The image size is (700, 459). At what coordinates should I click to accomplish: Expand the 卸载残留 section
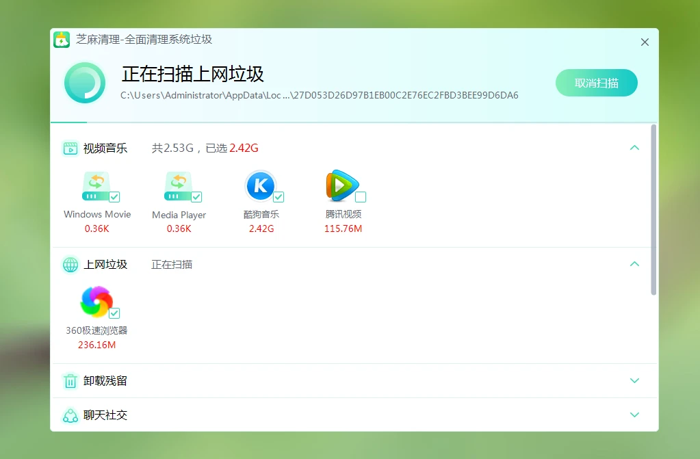coord(634,381)
